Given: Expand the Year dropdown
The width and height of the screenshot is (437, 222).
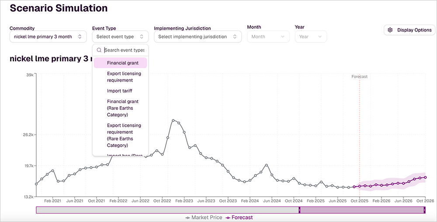Looking at the screenshot, I should [310, 37].
